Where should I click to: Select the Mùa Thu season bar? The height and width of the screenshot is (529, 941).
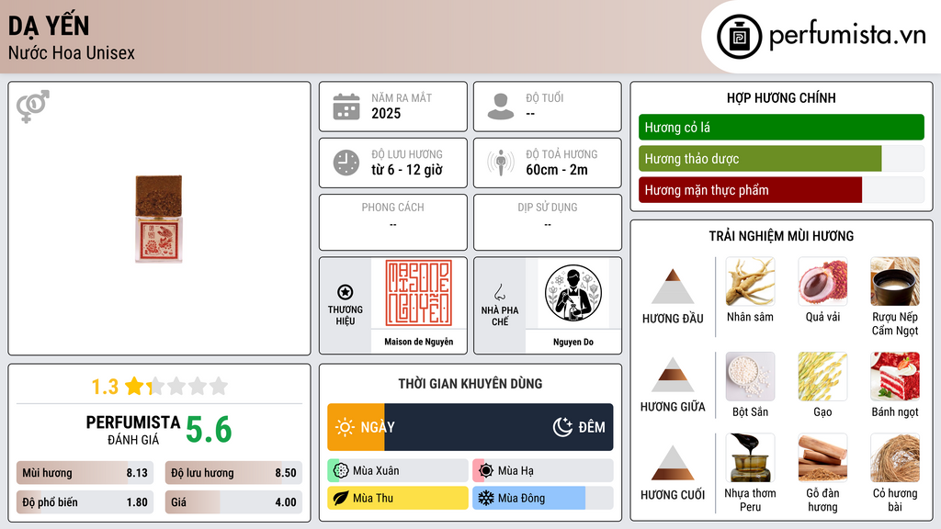pyautogui.click(x=398, y=498)
